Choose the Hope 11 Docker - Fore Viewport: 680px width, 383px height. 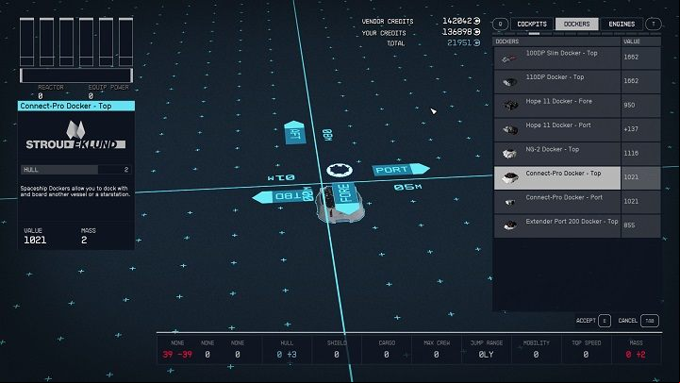(577, 106)
